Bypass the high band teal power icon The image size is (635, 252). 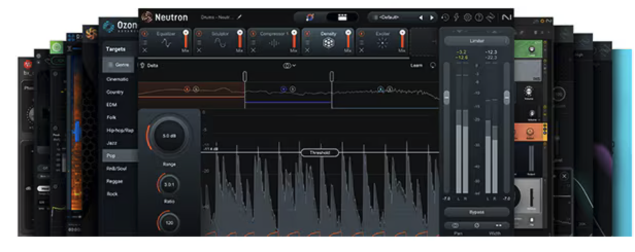tap(381, 89)
